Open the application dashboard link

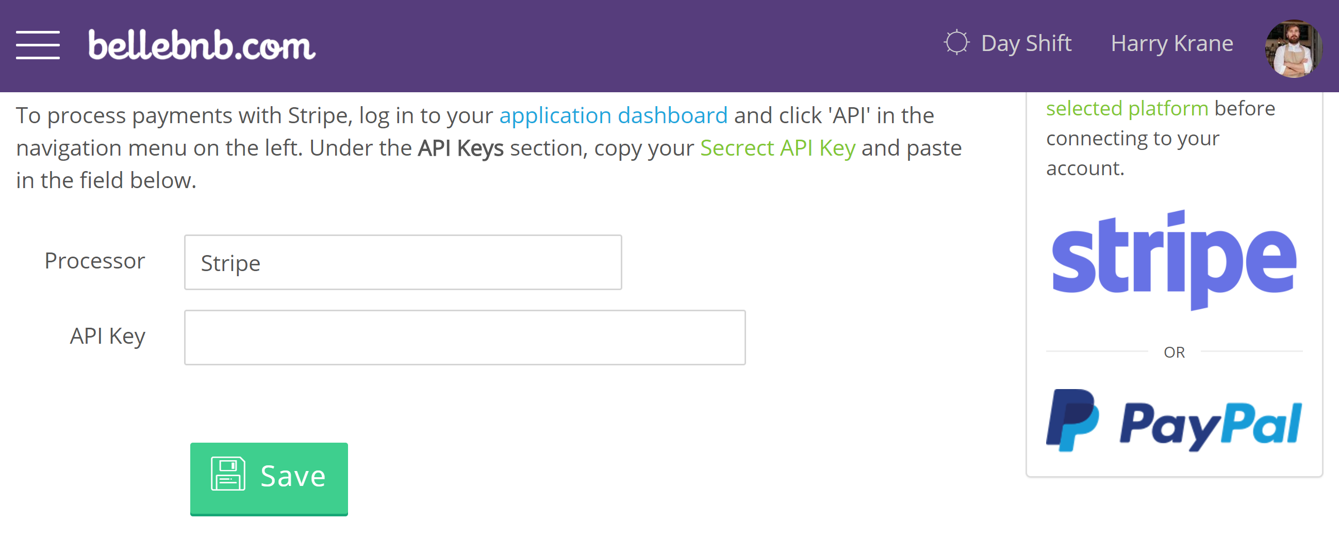[614, 115]
